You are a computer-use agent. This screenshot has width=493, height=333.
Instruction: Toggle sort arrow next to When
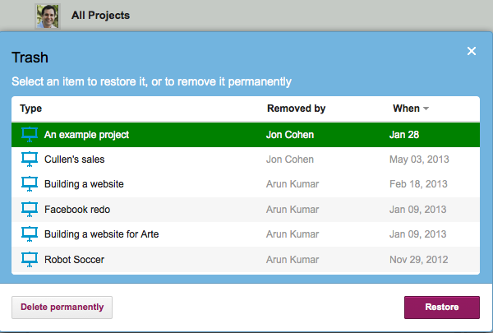point(426,109)
